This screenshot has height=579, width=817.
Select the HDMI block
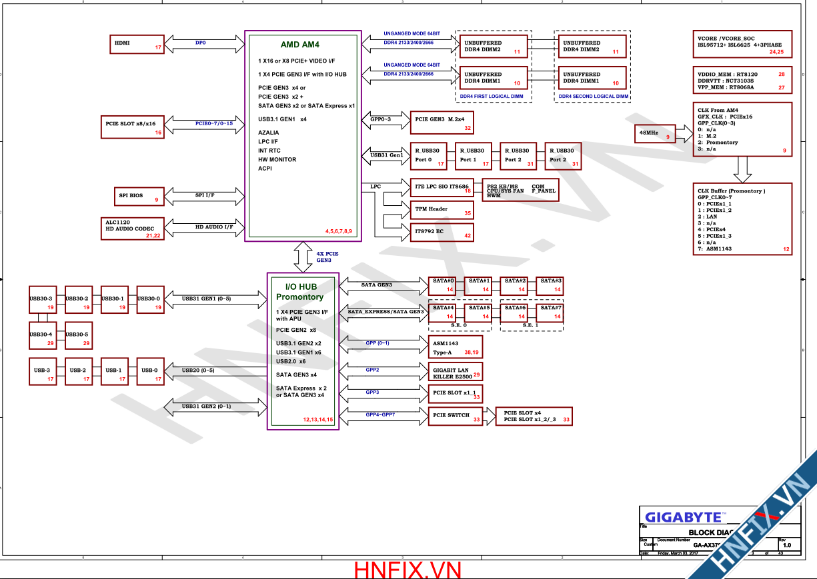(x=137, y=44)
